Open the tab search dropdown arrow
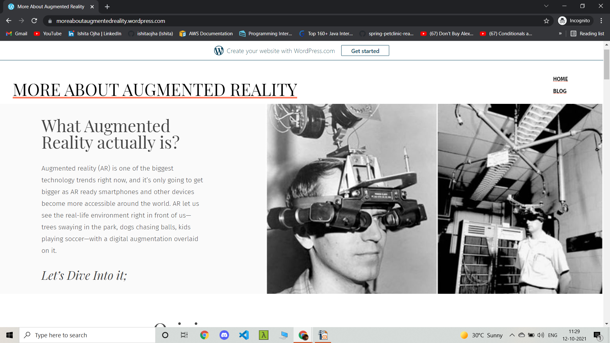The height and width of the screenshot is (343, 610). tap(546, 6)
